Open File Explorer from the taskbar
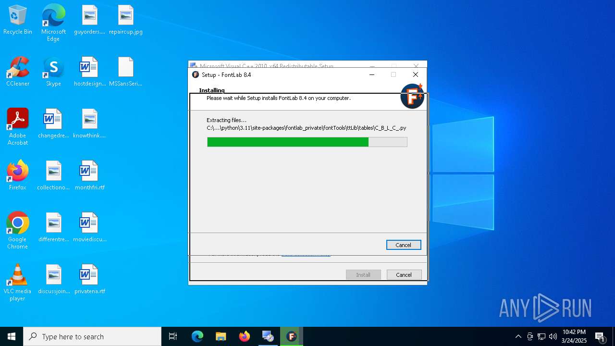Image resolution: width=615 pixels, height=346 pixels. pyautogui.click(x=221, y=336)
